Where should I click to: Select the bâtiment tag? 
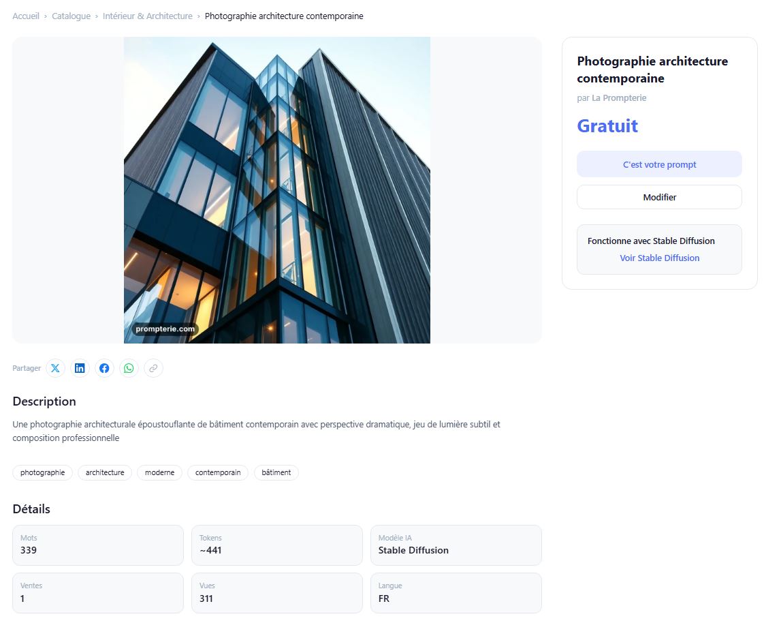[276, 472]
